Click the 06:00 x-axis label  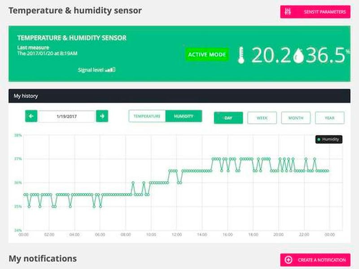coord(100,234)
